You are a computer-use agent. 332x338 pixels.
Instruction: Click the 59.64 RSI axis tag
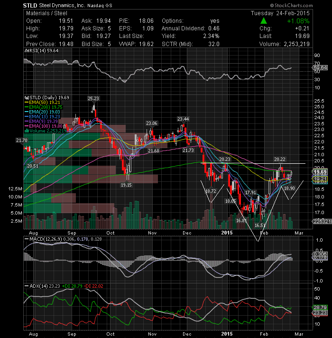[x=320, y=68]
